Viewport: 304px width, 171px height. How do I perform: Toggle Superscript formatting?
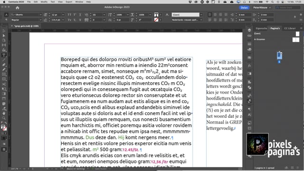coord(75,15)
